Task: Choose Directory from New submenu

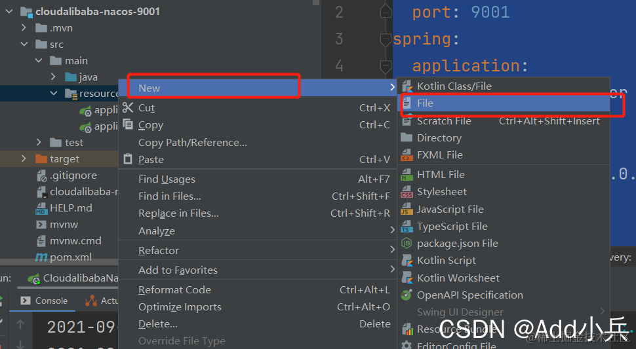Action: click(x=504, y=138)
